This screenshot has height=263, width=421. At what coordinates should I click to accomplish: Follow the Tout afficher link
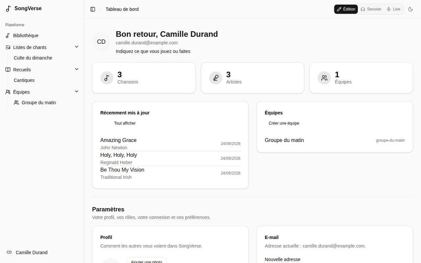pyautogui.click(x=125, y=123)
